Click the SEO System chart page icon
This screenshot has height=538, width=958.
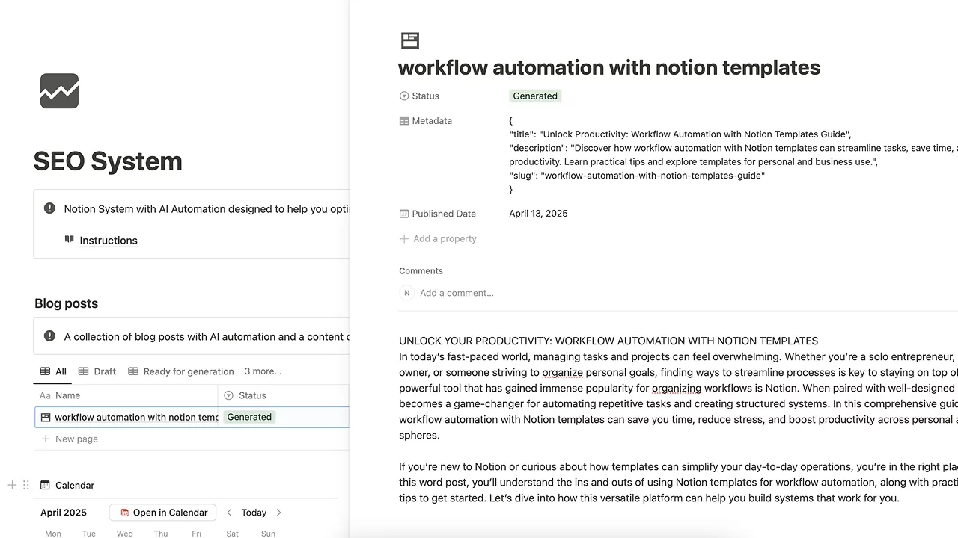coord(59,91)
